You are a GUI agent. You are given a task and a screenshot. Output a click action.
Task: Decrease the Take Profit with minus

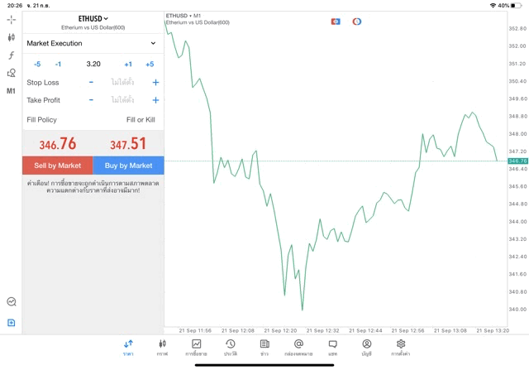pos(91,100)
